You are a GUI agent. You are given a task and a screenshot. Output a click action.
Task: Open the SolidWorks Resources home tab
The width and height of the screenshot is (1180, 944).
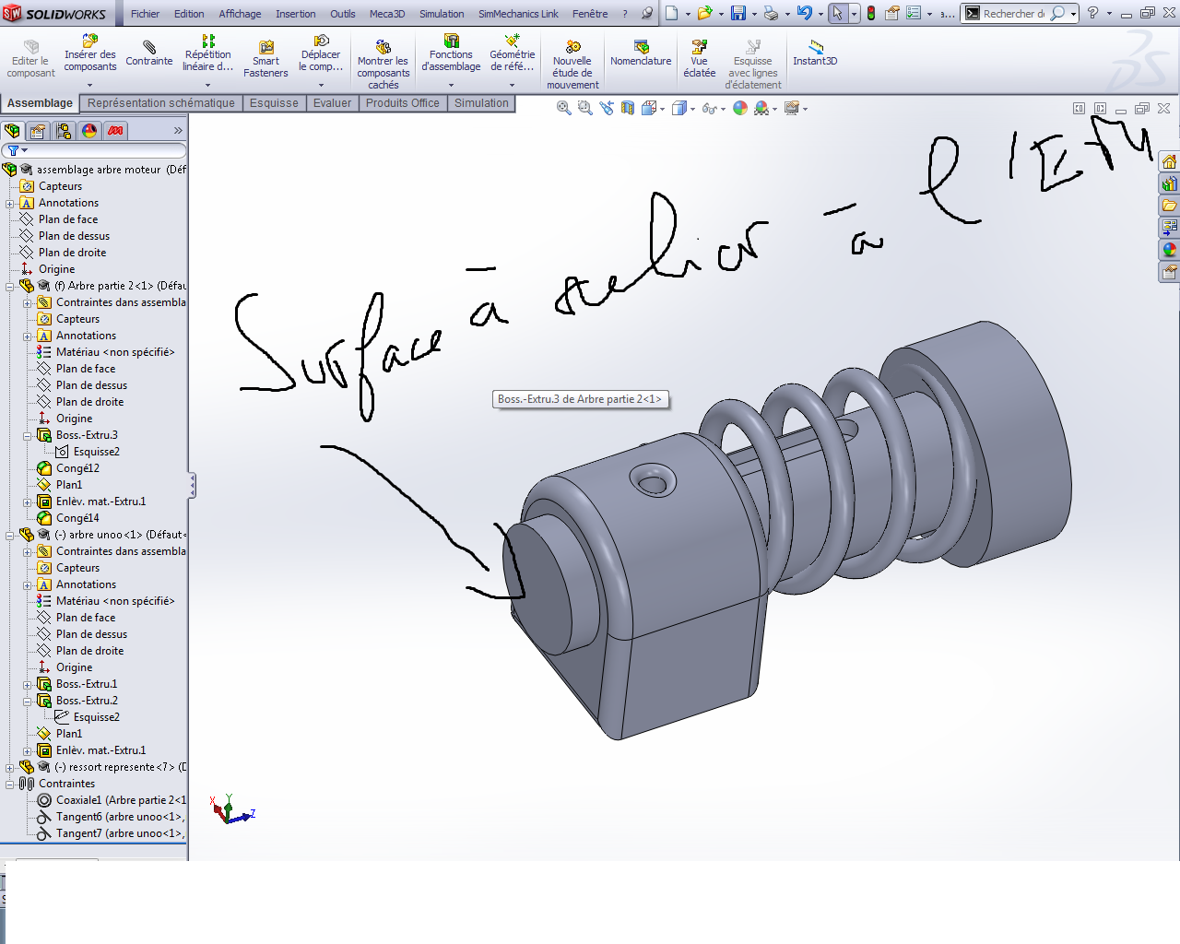[1170, 161]
